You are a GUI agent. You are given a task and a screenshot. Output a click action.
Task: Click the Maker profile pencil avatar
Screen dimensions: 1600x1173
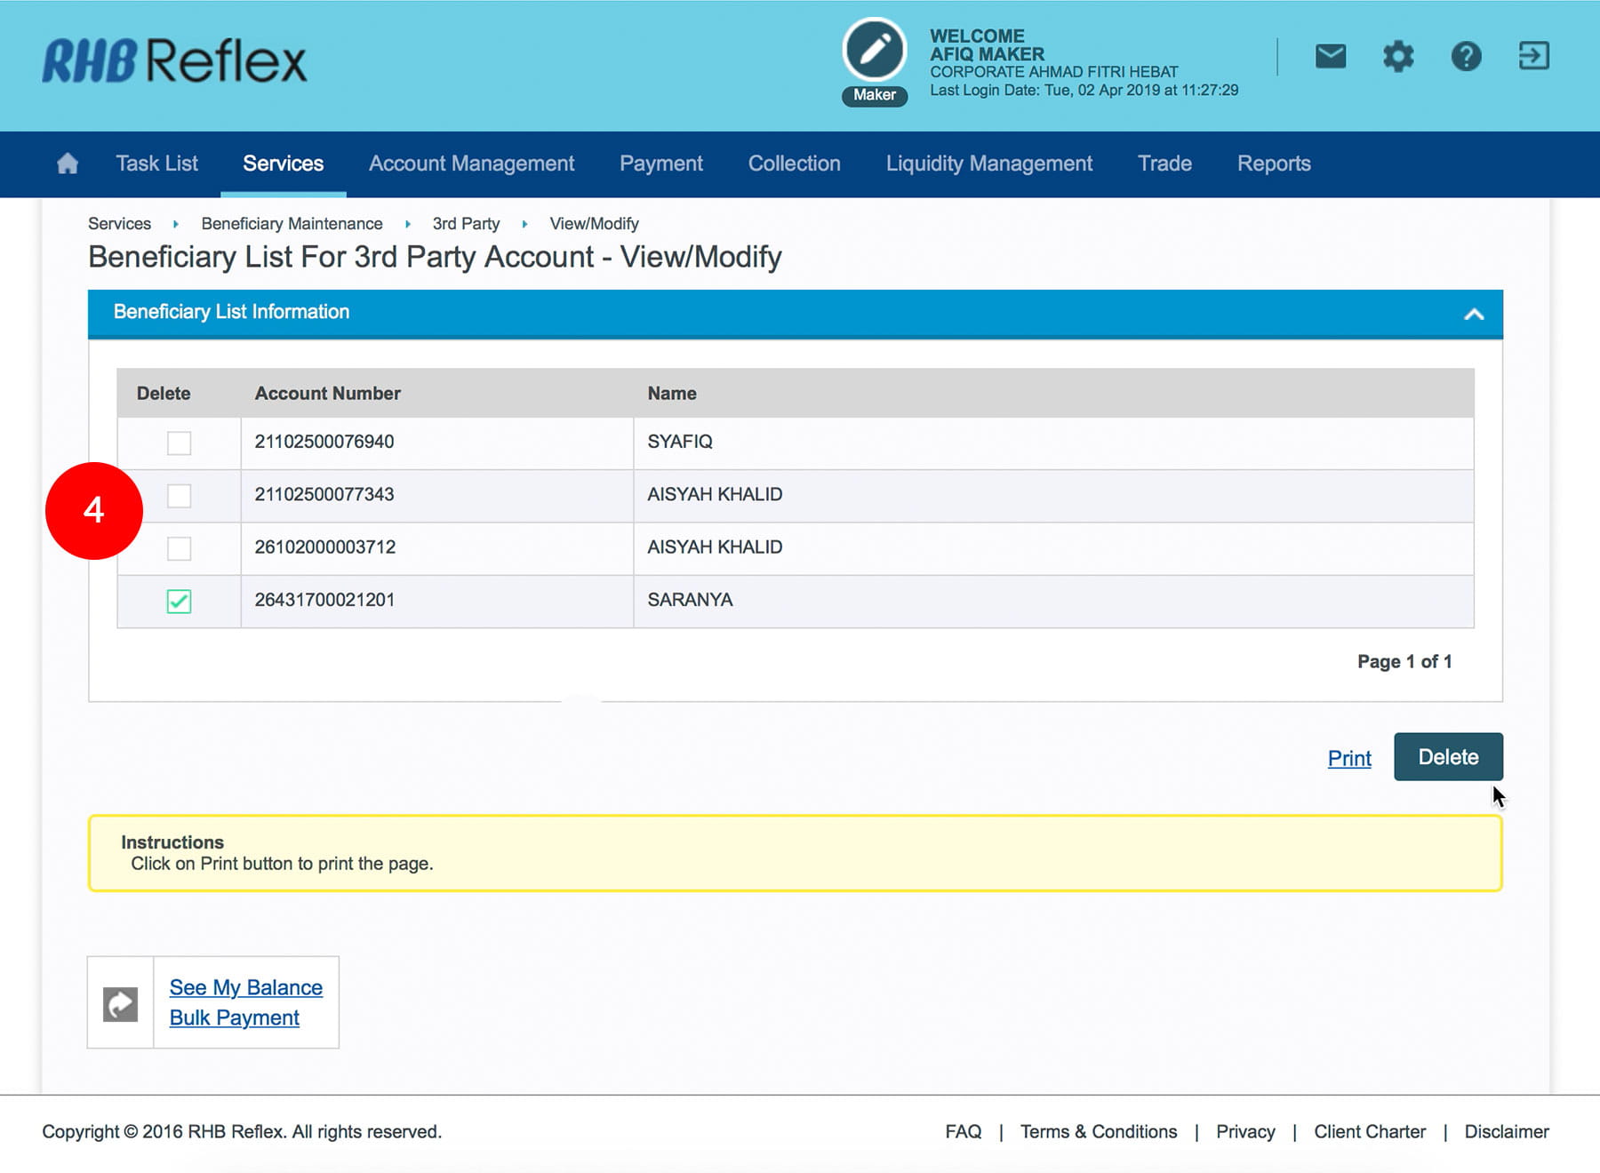pos(875,51)
